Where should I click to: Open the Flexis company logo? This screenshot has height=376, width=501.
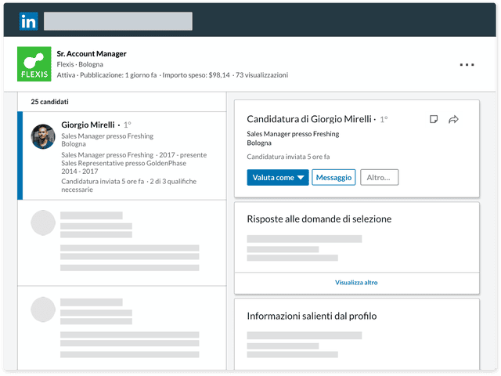[x=34, y=64]
